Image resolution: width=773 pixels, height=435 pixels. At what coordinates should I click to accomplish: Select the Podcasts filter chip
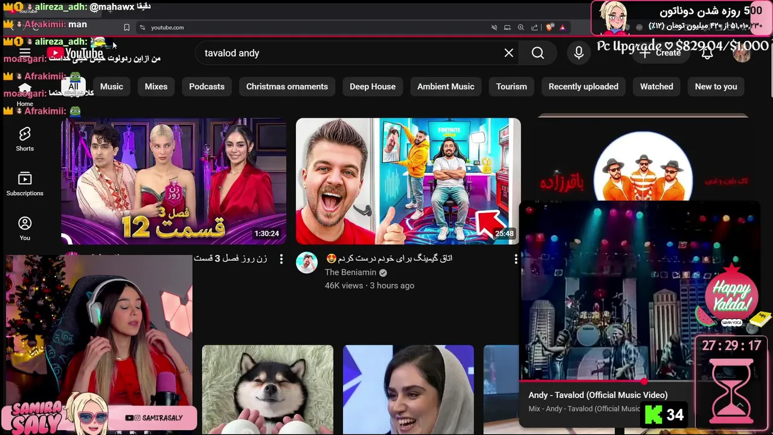[x=207, y=86]
